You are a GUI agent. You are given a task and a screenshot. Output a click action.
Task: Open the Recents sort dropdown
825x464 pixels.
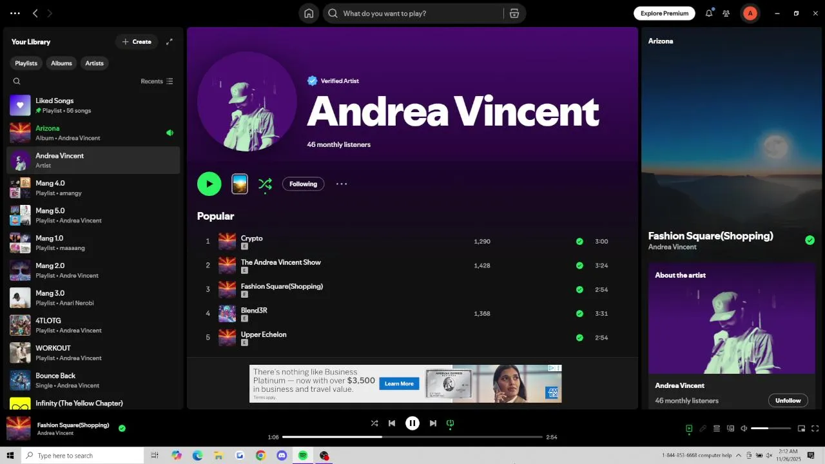tap(157, 81)
